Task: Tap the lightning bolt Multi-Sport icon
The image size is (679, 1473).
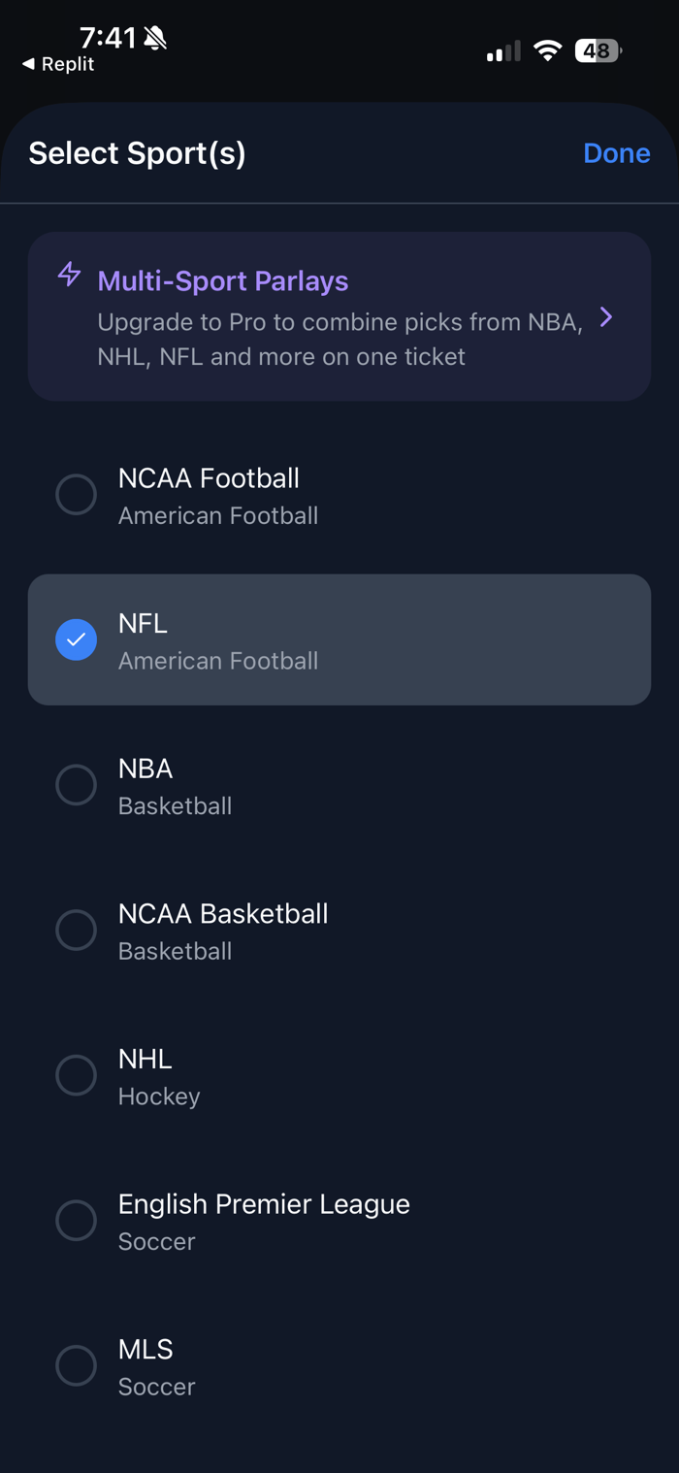Action: [69, 275]
